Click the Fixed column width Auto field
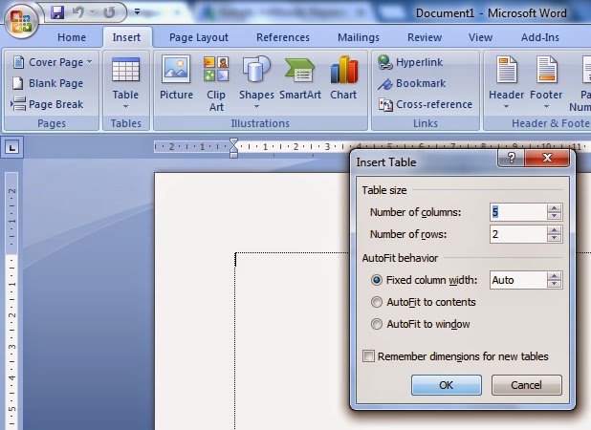591x430 pixels. coord(518,280)
